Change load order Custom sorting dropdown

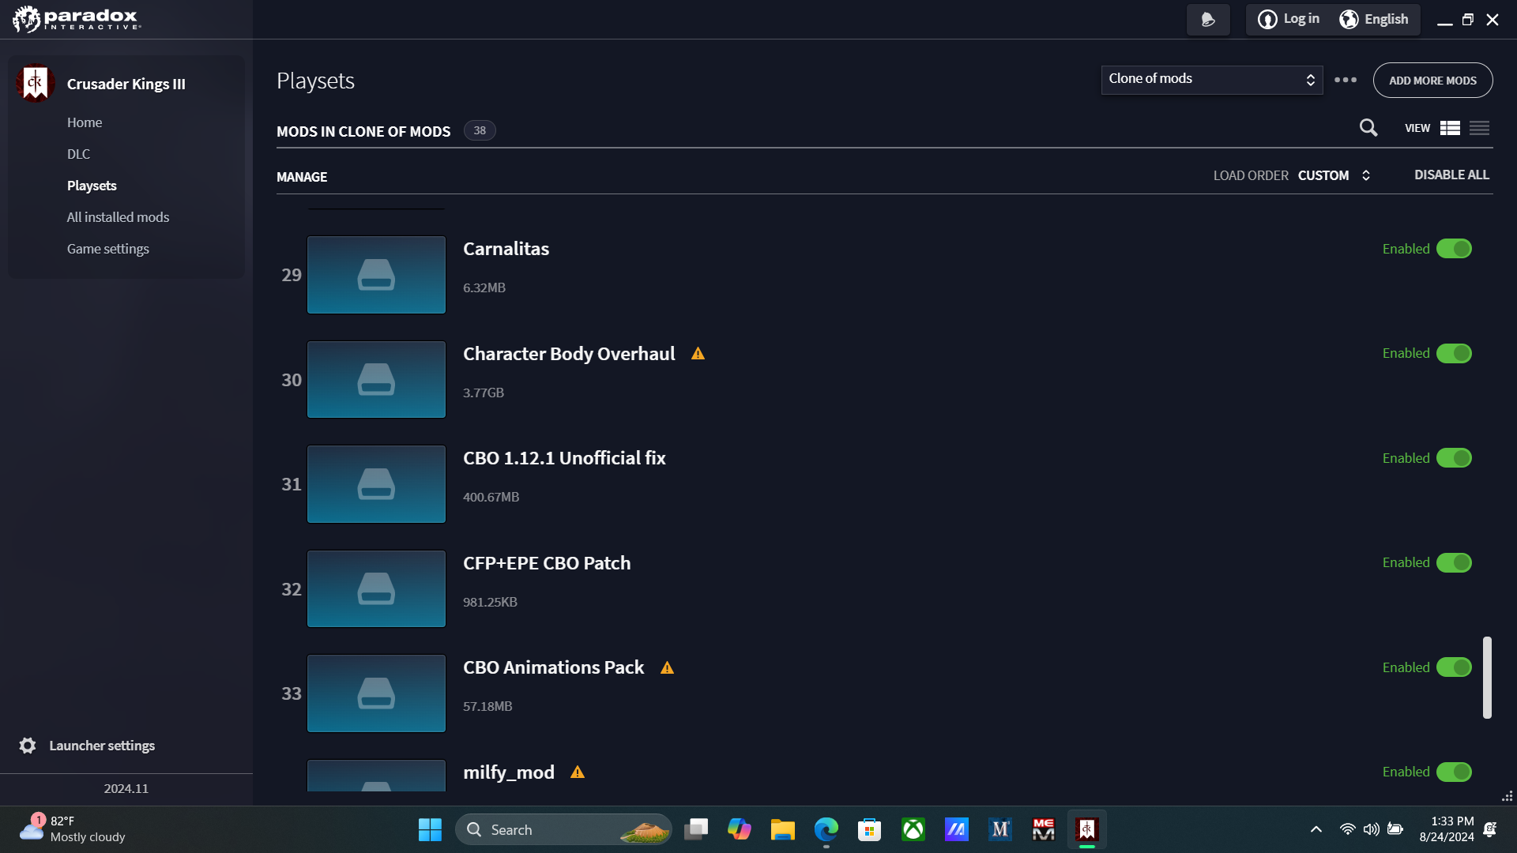point(1334,175)
